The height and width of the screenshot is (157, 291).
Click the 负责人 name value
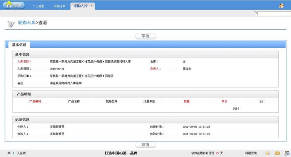click(187, 69)
